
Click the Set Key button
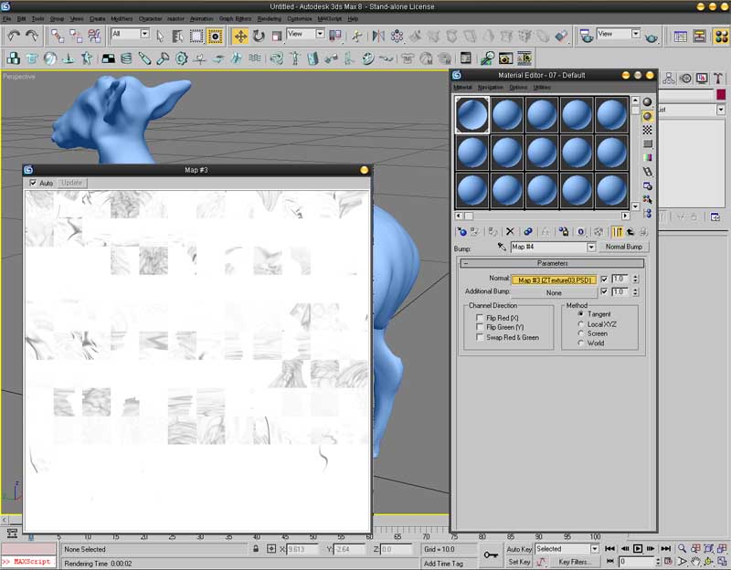coord(519,562)
